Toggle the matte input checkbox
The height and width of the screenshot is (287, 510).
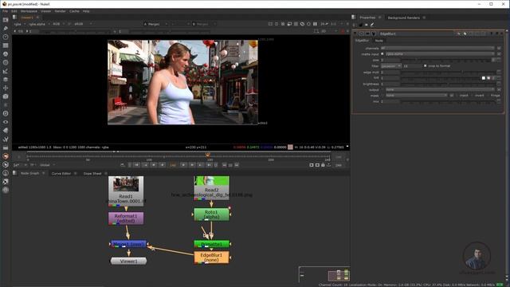coord(382,54)
